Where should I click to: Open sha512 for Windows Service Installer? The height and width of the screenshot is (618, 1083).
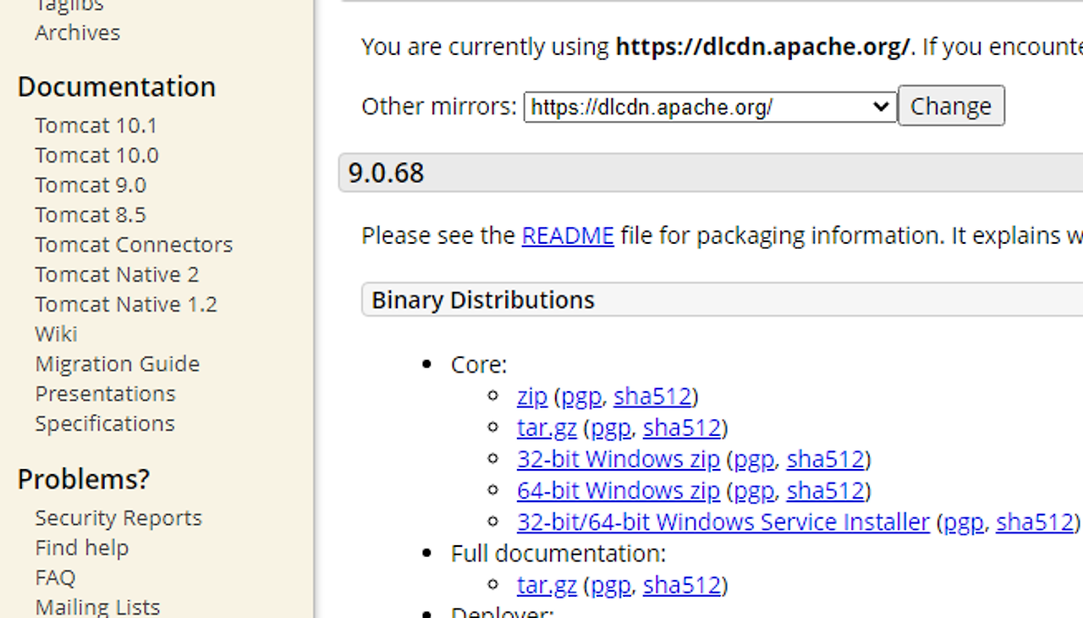[x=1035, y=521]
